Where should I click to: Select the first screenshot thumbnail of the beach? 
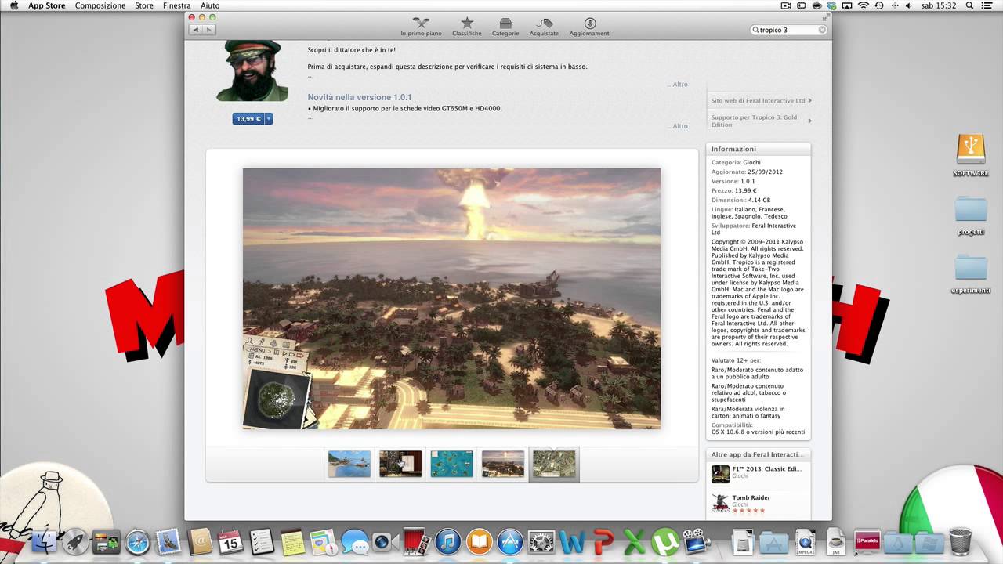349,464
